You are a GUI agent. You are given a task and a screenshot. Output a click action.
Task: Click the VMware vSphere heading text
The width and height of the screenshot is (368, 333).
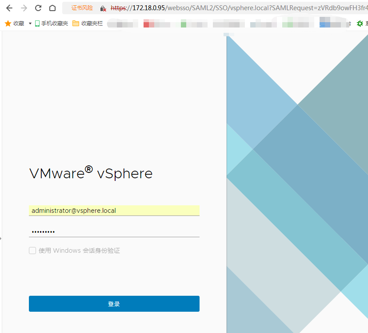(x=91, y=173)
